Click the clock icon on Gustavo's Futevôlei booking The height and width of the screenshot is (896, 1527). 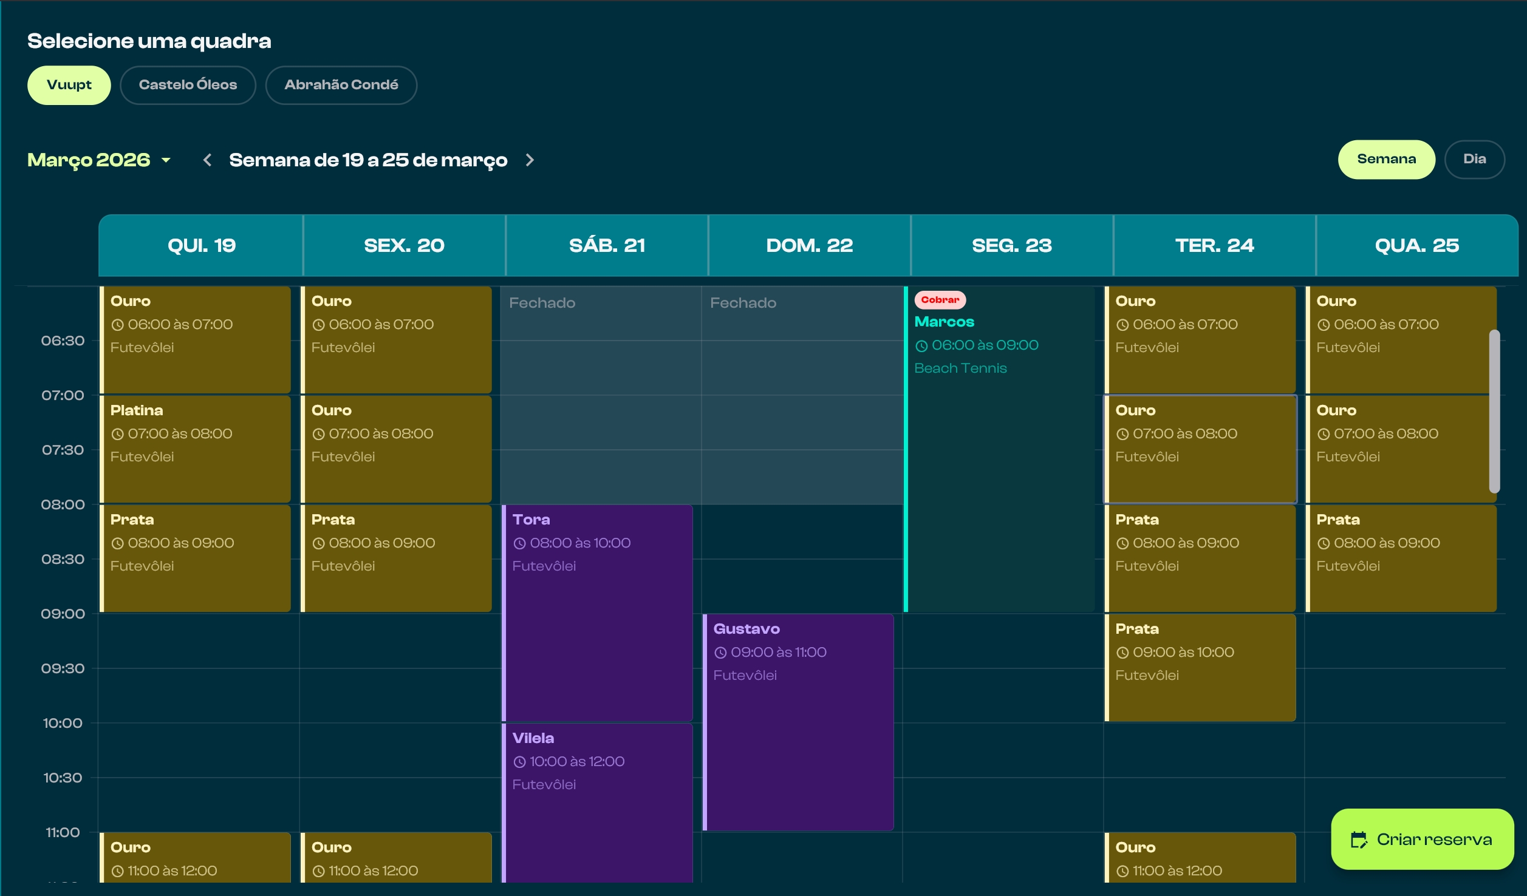click(722, 653)
